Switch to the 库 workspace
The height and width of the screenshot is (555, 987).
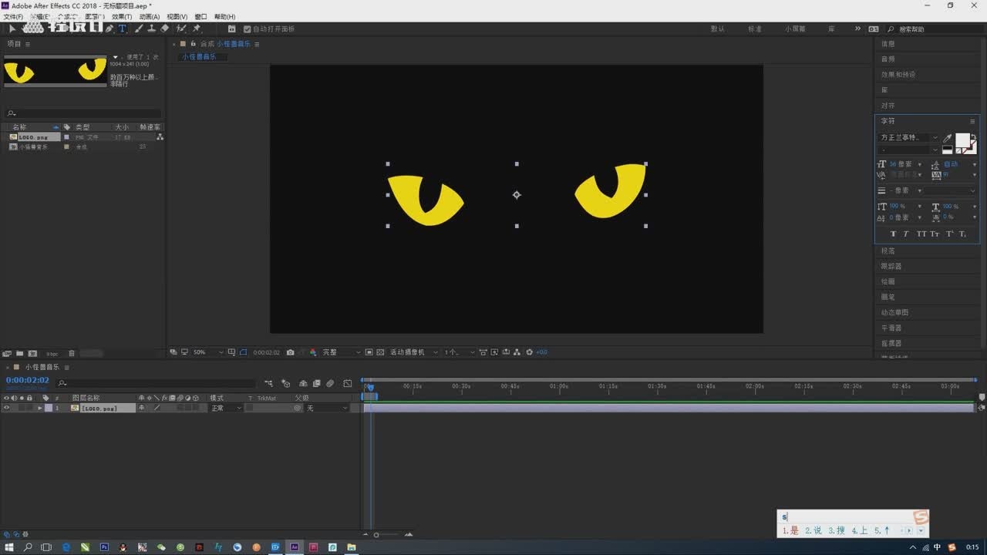pyautogui.click(x=831, y=29)
